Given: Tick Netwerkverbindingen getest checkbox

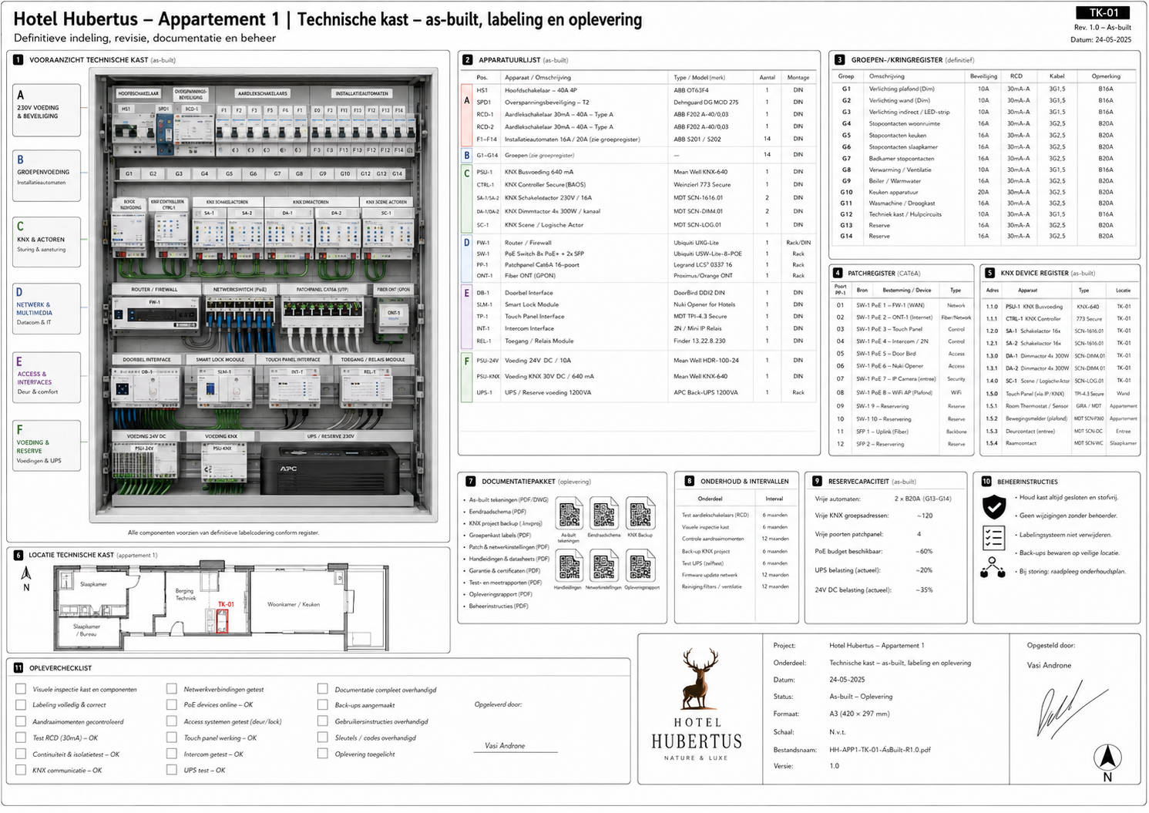Looking at the screenshot, I should (x=172, y=689).
